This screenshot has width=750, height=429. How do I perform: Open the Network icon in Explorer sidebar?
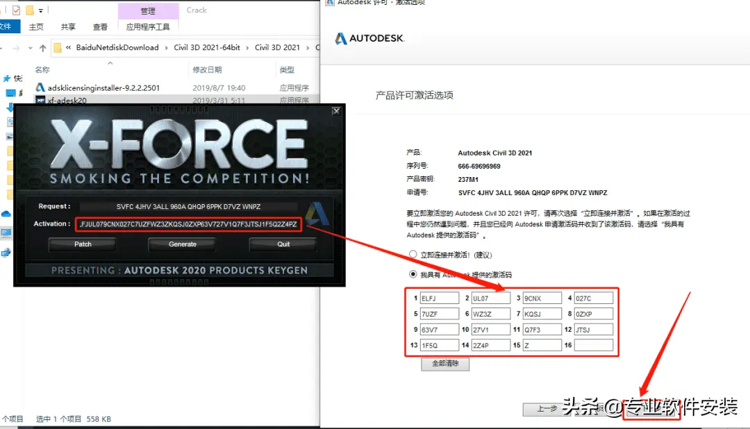point(6,253)
